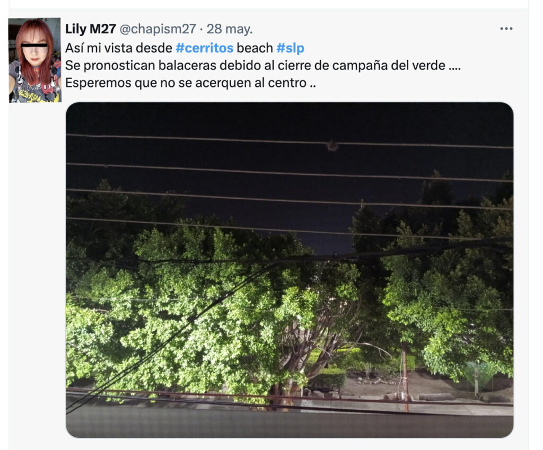Click the Lily M27 display name

coord(90,29)
